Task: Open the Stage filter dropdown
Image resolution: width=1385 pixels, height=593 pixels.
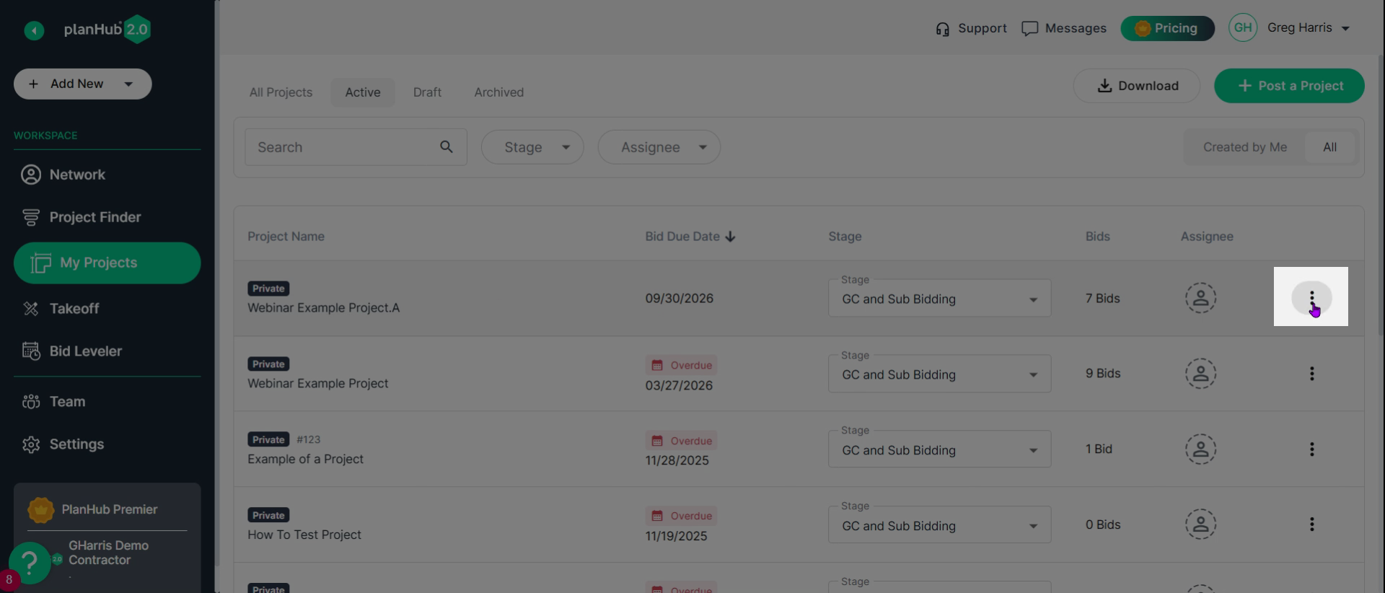Action: tap(532, 147)
